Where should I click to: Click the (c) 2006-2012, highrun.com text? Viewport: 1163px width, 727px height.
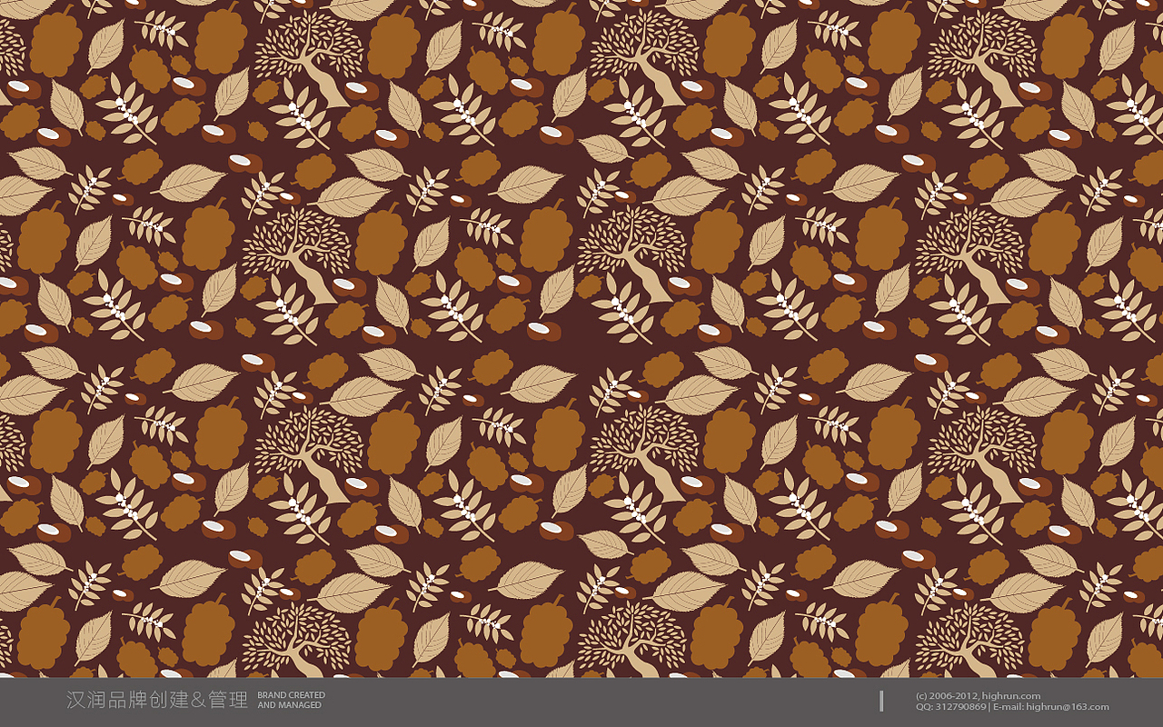[x=978, y=696]
